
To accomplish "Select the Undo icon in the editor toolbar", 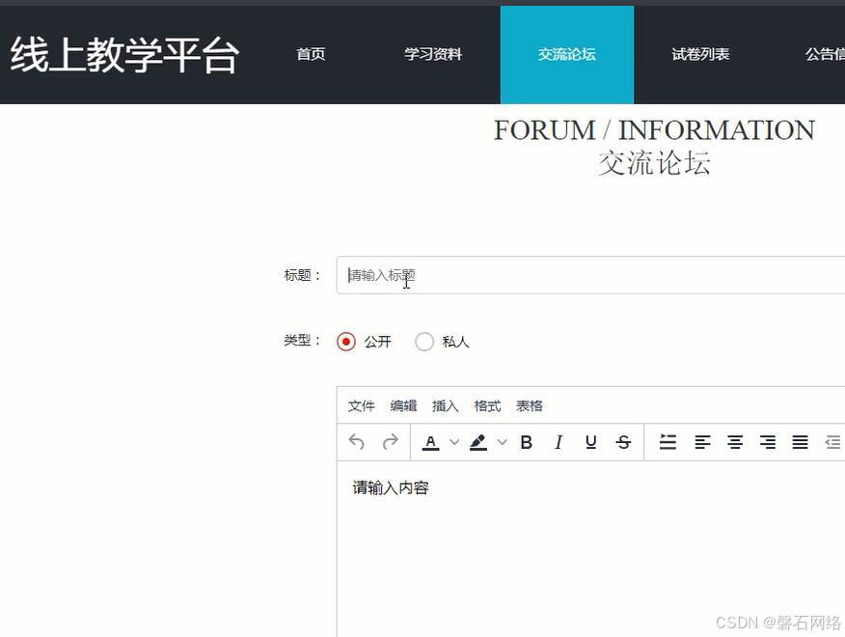I will coord(354,442).
